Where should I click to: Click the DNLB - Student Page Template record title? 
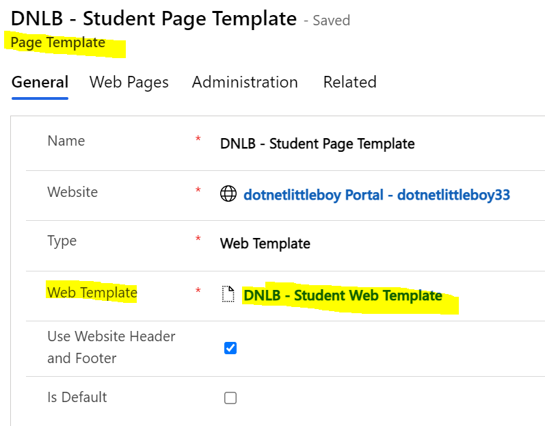(154, 18)
